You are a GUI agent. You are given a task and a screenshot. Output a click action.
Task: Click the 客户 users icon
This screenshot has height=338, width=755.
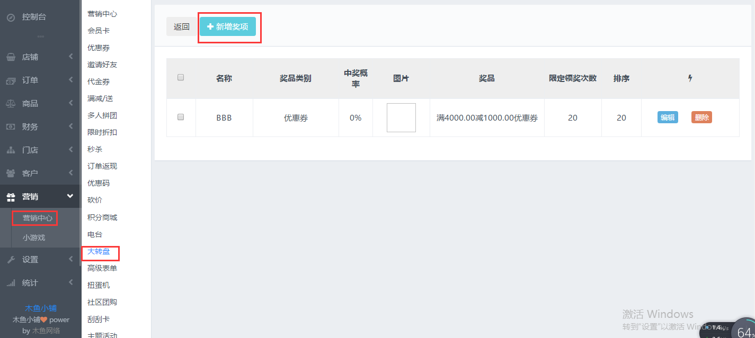coord(11,173)
